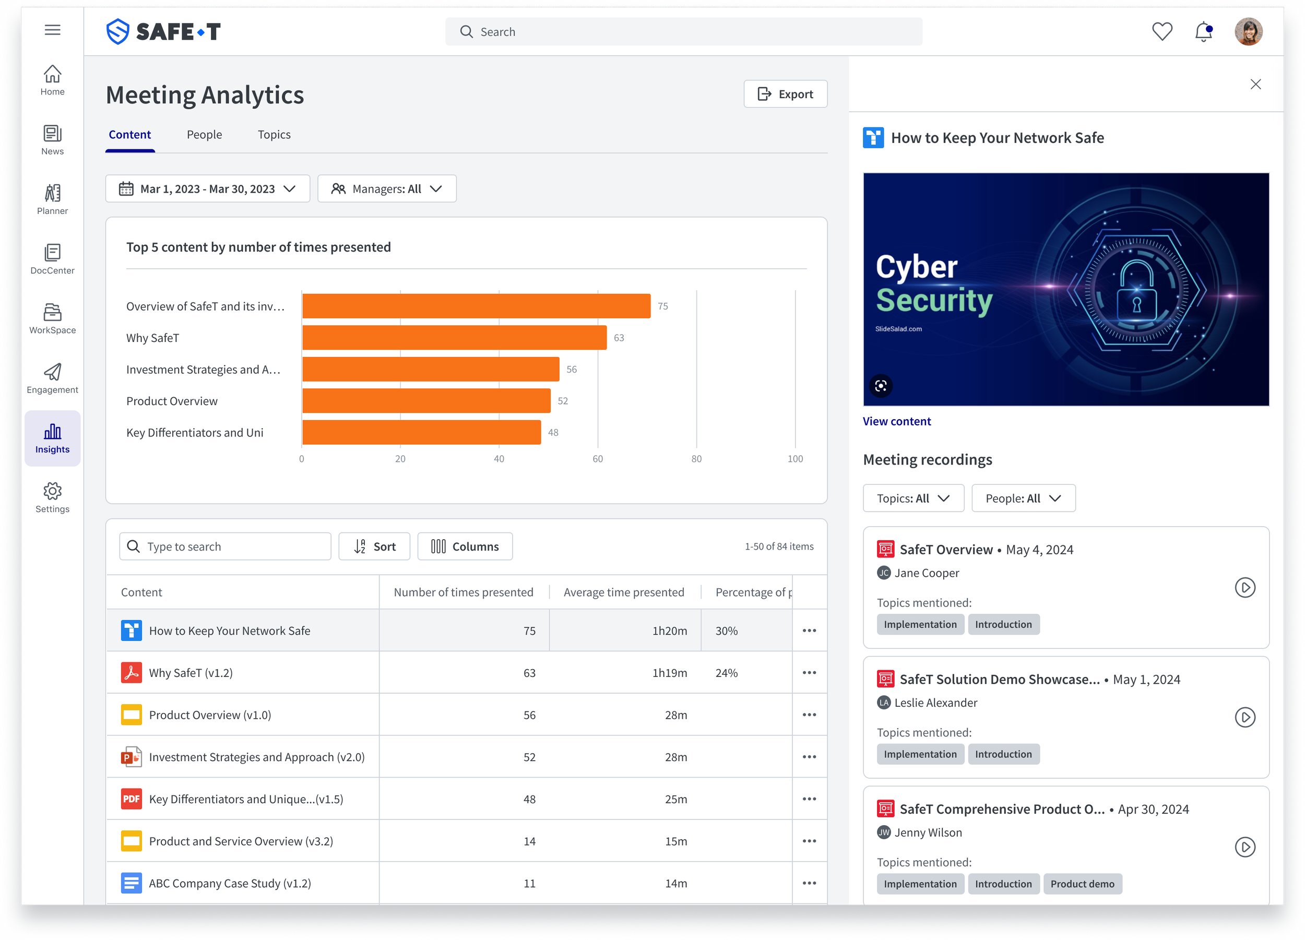Image resolution: width=1305 pixels, height=940 pixels.
Task: Play Leslie Alexander's demo showcase recording
Action: (x=1244, y=717)
